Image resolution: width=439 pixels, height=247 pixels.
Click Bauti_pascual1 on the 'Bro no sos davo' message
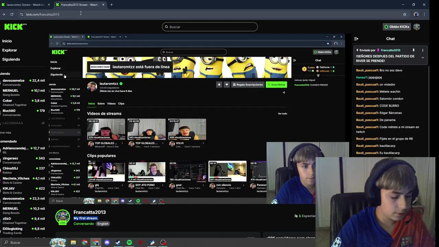pyautogui.click(x=367, y=70)
